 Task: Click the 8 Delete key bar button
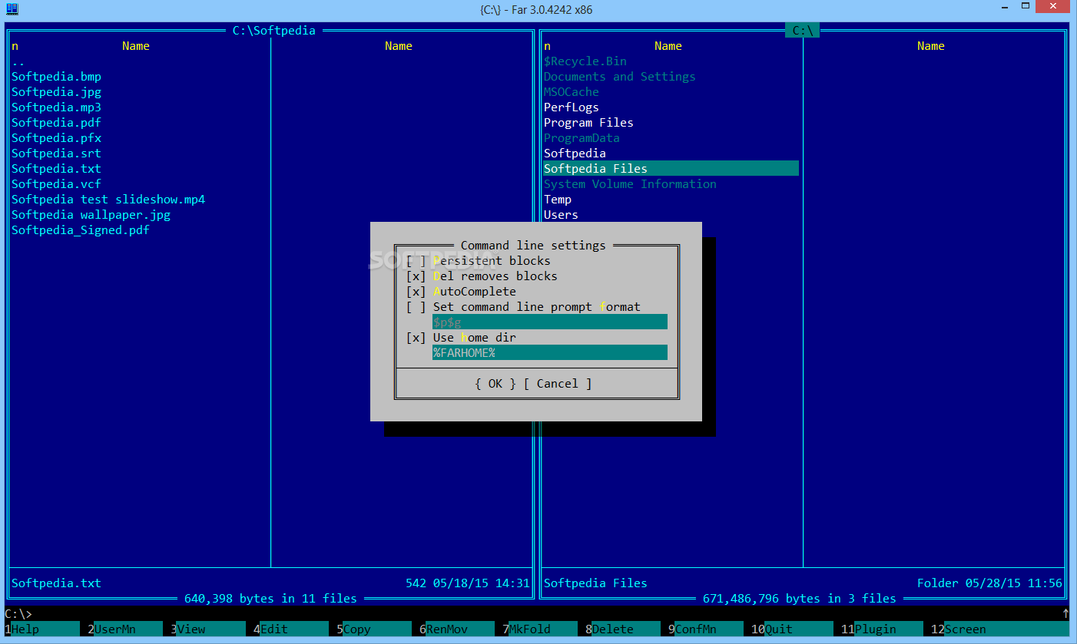622,629
